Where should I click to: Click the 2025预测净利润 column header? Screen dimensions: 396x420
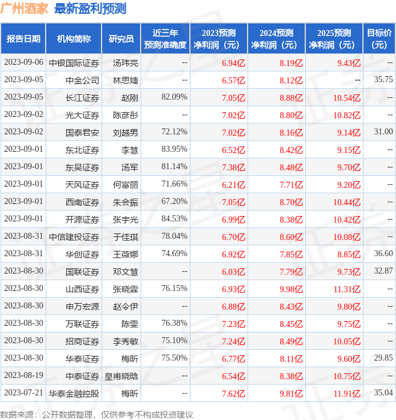coord(334,39)
